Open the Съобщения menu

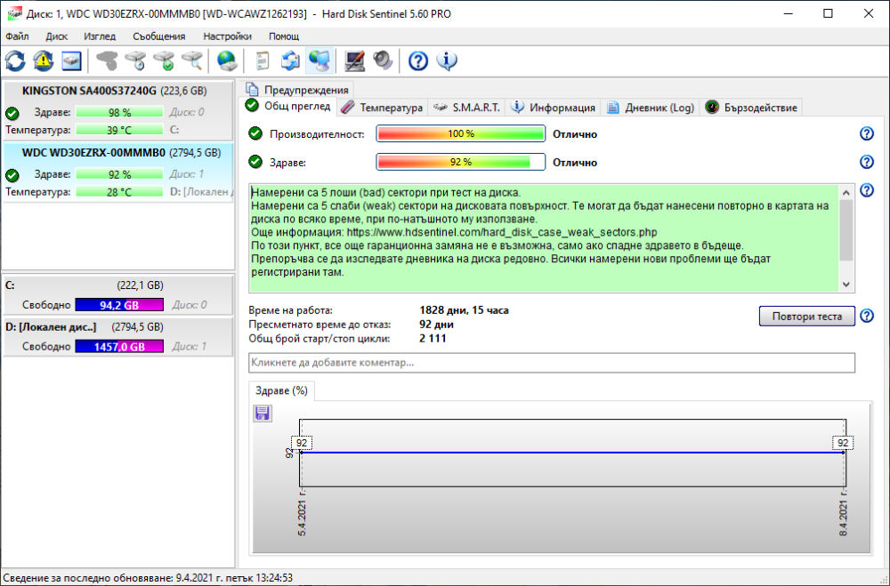[x=159, y=36]
